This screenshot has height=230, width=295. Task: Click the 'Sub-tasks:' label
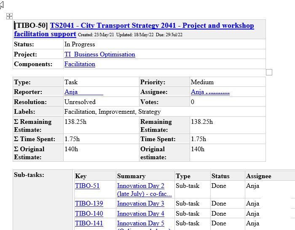[x=29, y=175]
